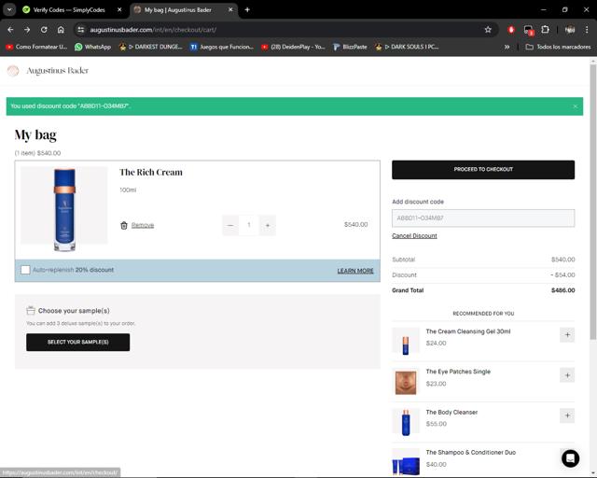Click the Augustinus Bader logo
The image size is (597, 478).
click(x=49, y=71)
